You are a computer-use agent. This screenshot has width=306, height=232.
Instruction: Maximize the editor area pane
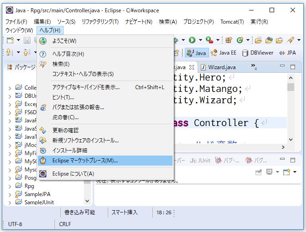(x=292, y=67)
